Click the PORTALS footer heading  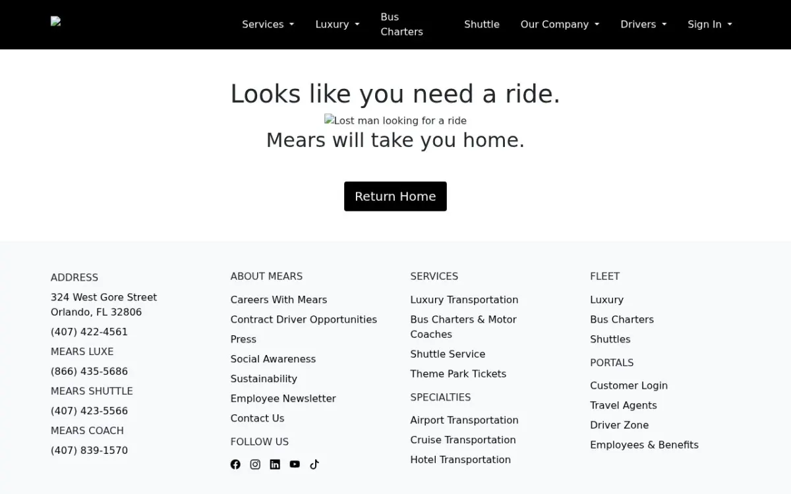[x=612, y=363]
